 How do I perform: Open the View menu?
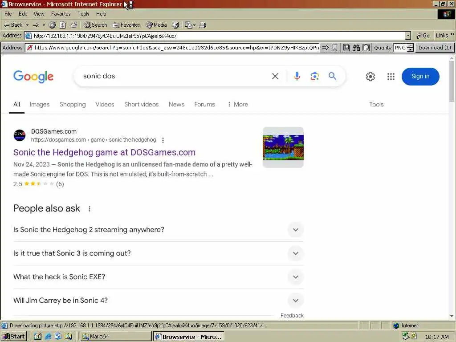[39, 14]
